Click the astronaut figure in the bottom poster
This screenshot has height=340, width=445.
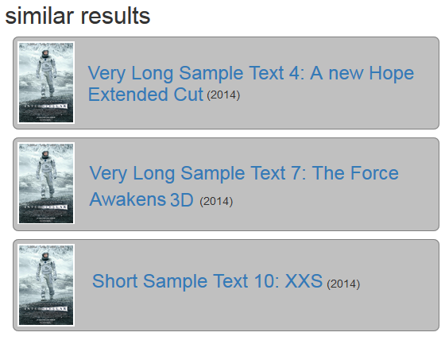[46, 276]
